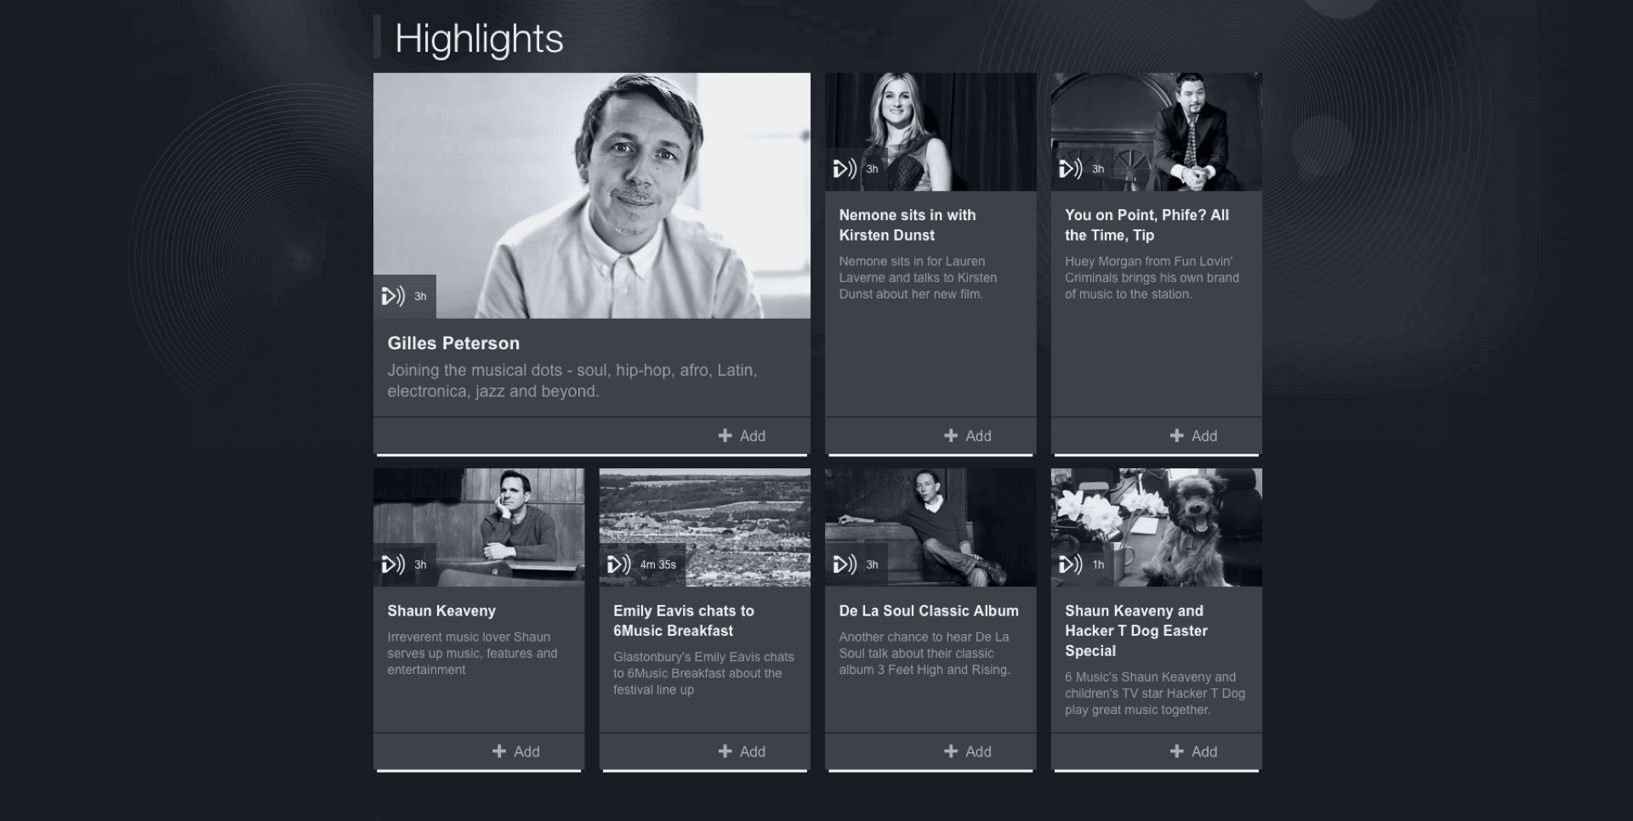Screen dimensions: 1633x821
Task: Open Shaun Keaveny and Hacker T Dog title
Action: pyautogui.click(x=1136, y=631)
